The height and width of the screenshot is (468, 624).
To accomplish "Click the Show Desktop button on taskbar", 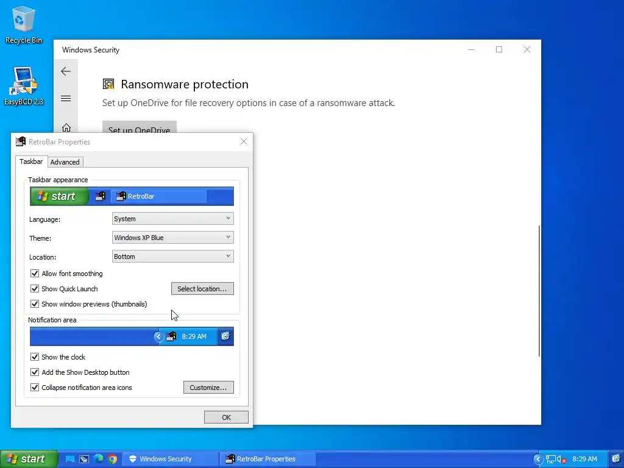I will point(616,459).
